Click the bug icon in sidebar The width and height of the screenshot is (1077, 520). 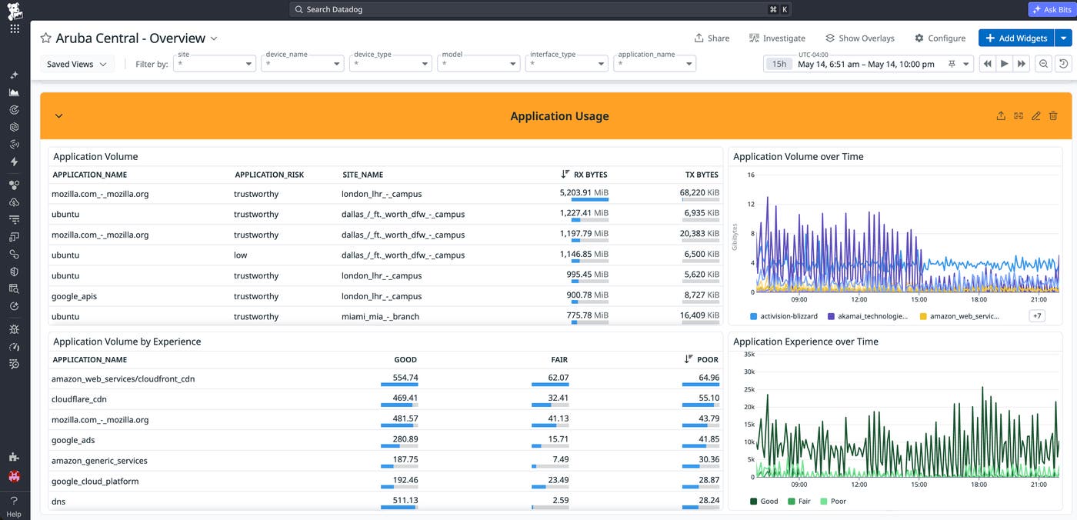[x=15, y=329]
